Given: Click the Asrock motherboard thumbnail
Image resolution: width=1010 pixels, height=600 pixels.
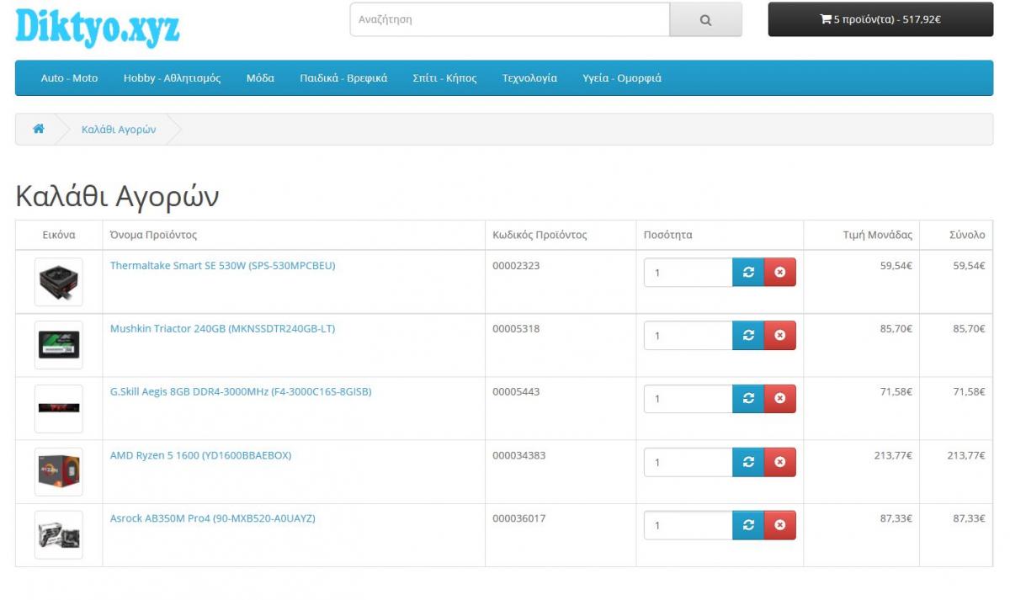Looking at the screenshot, I should pyautogui.click(x=59, y=535).
